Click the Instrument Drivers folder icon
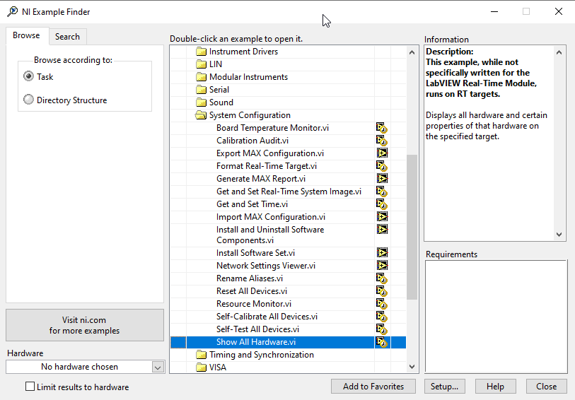The width and height of the screenshot is (575, 400). tap(201, 52)
